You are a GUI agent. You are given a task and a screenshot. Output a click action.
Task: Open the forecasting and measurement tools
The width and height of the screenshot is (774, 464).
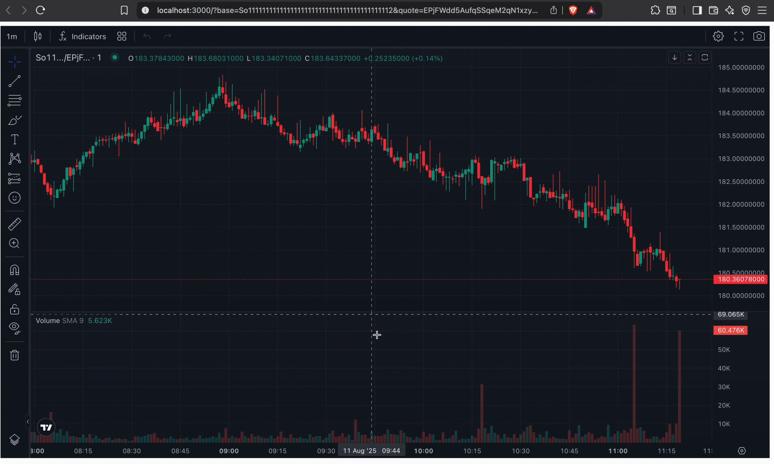coord(15,179)
